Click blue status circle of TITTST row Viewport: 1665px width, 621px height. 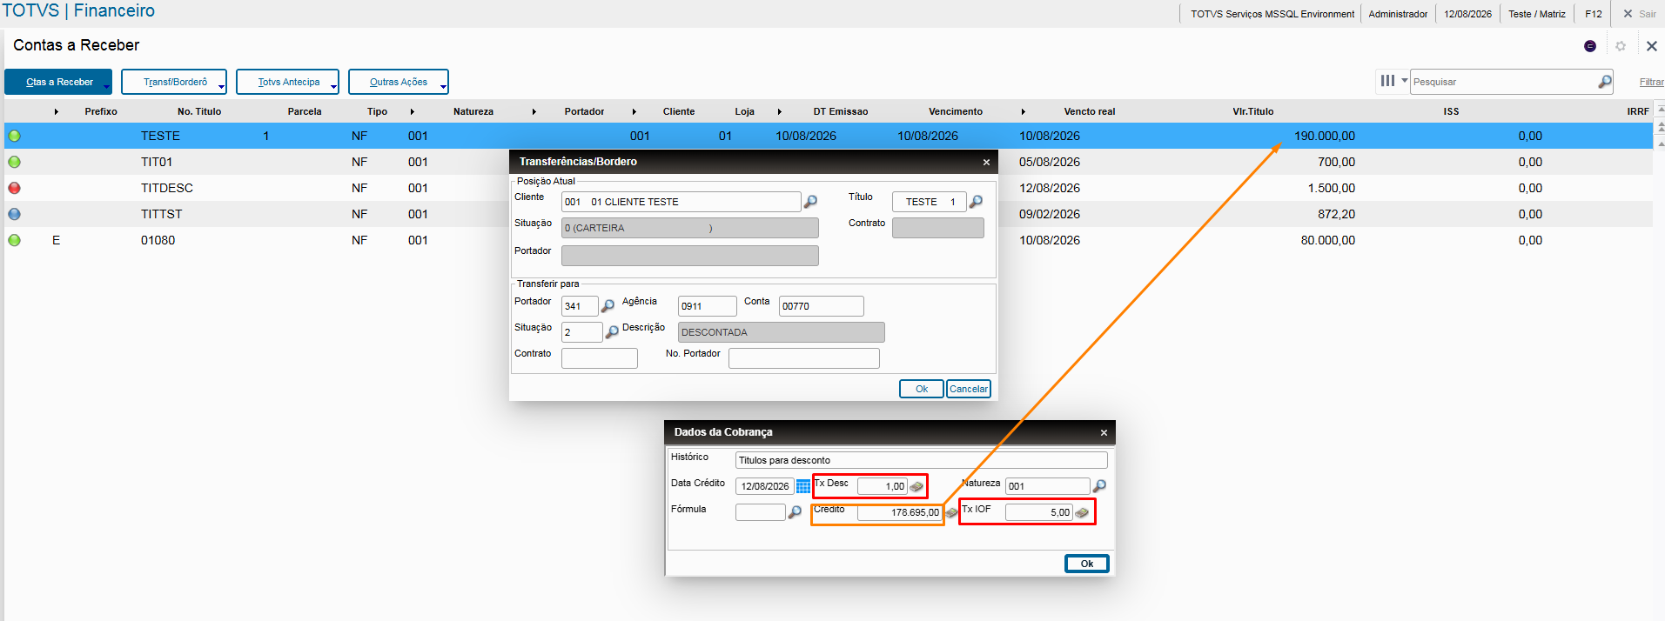[x=14, y=214]
